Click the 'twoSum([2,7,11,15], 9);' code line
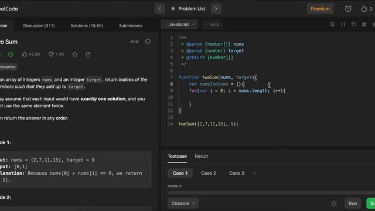375x211 pixels. point(209,124)
